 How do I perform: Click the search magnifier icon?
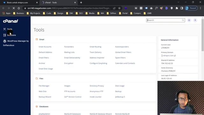183,20
